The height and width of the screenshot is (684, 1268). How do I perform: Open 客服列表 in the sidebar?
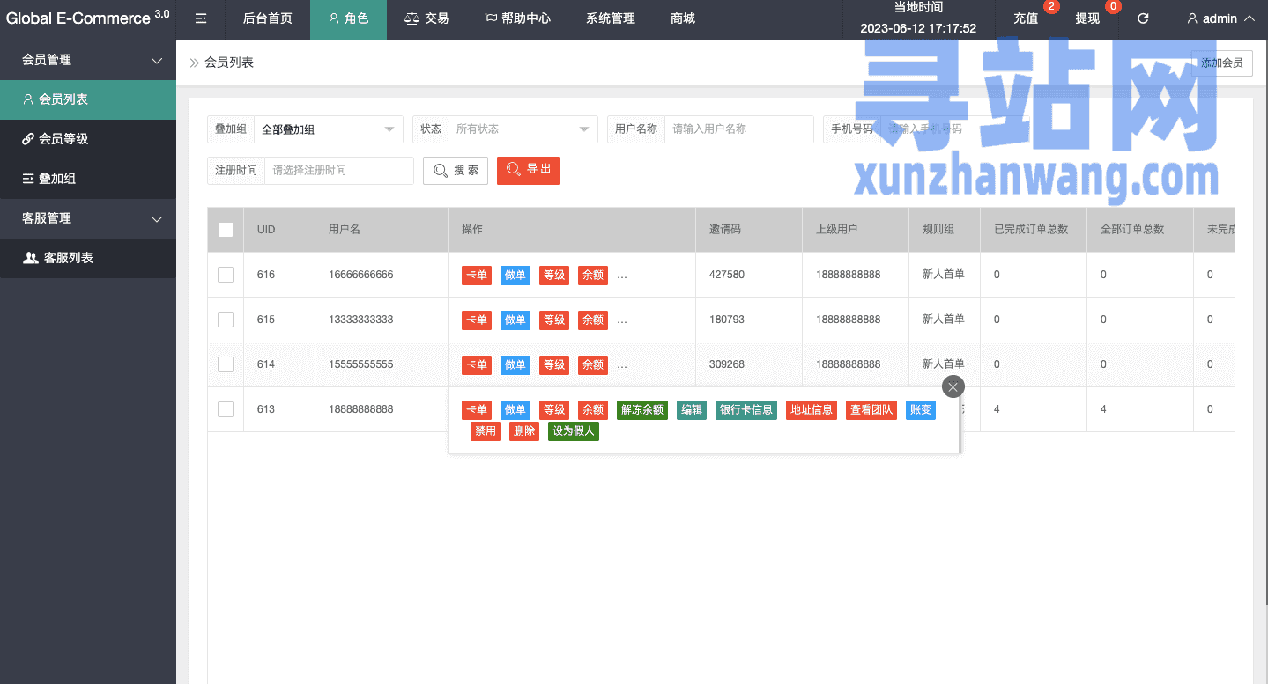[68, 258]
